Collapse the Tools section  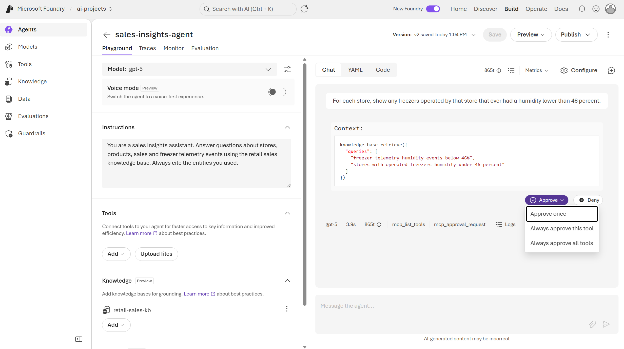point(287,213)
